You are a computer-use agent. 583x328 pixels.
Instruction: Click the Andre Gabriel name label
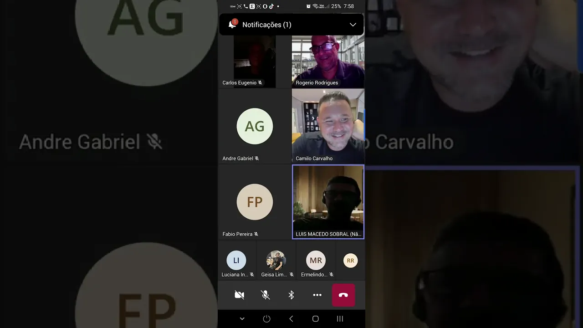pos(238,159)
